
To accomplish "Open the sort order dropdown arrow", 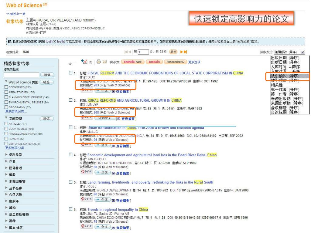I will point(303,52).
